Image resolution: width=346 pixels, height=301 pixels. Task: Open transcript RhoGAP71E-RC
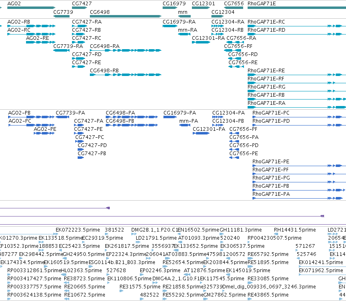point(266,22)
